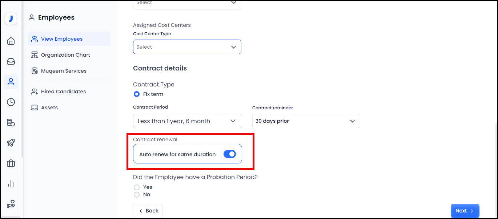The height and width of the screenshot is (219, 498).
Task: Toggle Auto renew for same duration
Action: (x=229, y=154)
